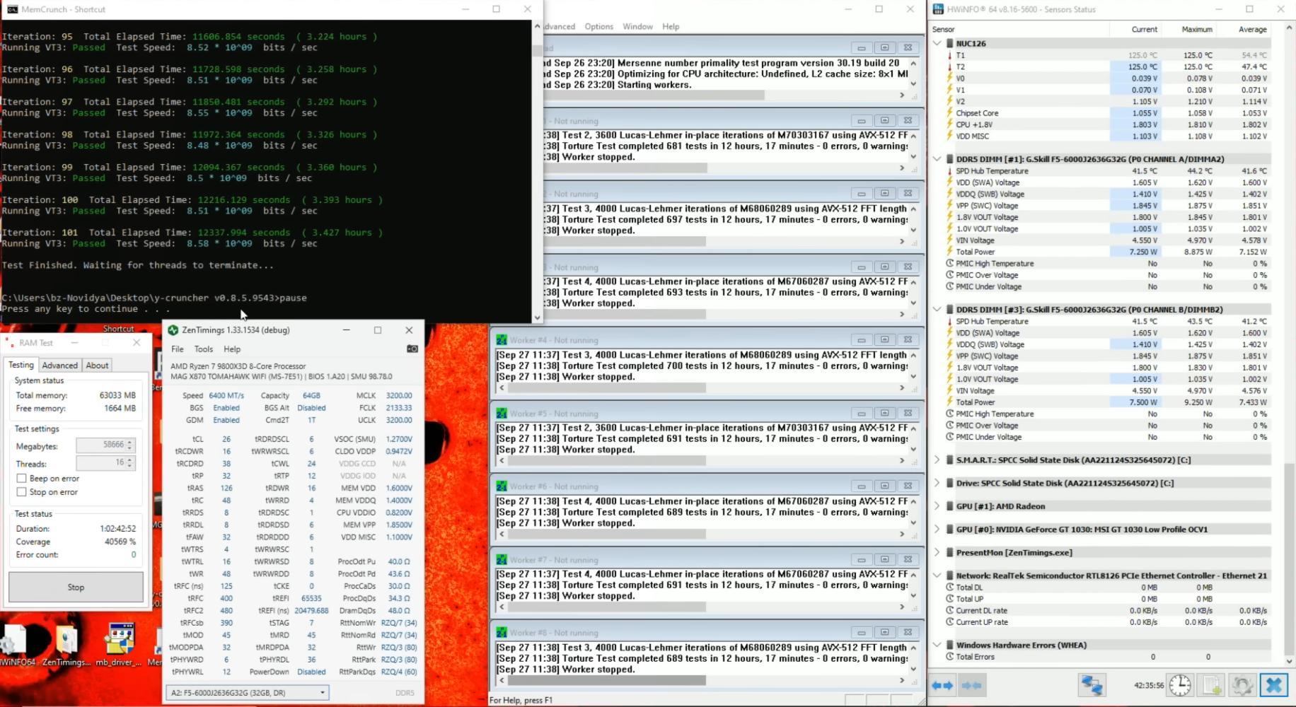This screenshot has height=707, width=1296.
Task: Click HWiNFO clock reset timer icon
Action: point(1179,685)
